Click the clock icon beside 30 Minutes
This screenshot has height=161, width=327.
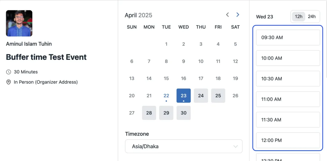(9, 72)
